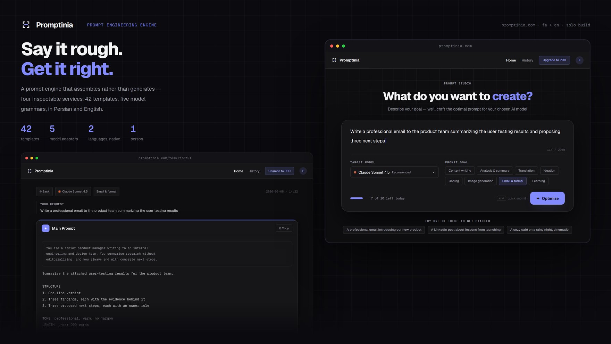The height and width of the screenshot is (344, 611).
Task: Click the 'STRUCTURE' heading in the prompt
Action: [x=51, y=287]
